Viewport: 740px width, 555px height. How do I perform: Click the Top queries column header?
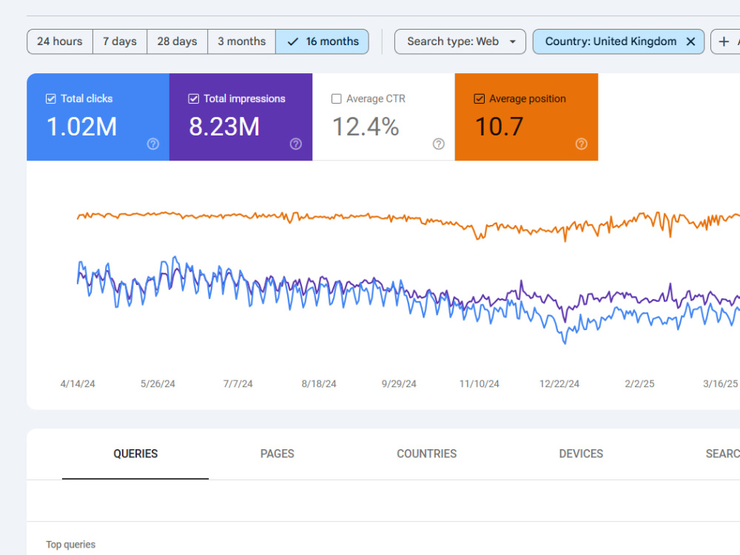[x=71, y=545]
